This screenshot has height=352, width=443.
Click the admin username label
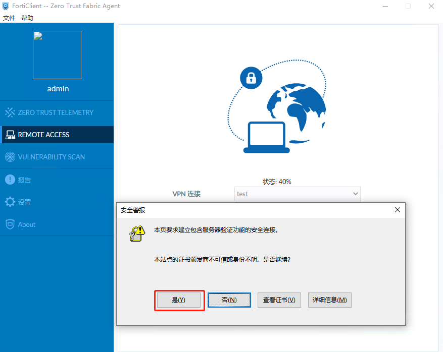tap(58, 89)
